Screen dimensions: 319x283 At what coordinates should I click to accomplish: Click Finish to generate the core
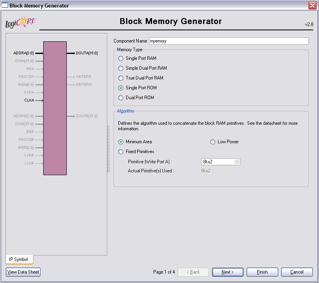[262, 272]
